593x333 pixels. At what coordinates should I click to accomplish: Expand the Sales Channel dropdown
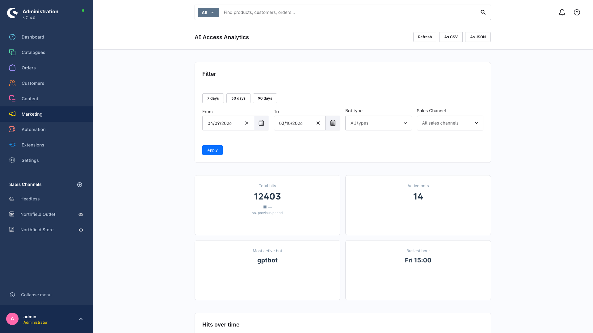450,123
